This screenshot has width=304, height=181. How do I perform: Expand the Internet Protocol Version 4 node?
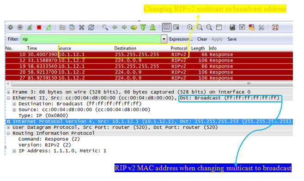(x=8, y=122)
